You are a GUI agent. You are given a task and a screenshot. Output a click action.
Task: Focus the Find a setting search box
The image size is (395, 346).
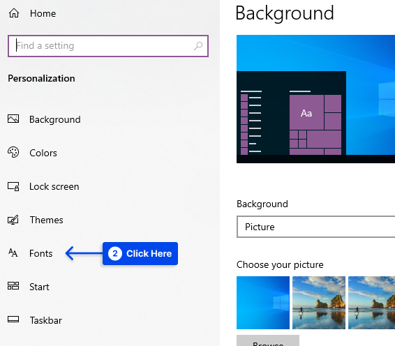108,46
